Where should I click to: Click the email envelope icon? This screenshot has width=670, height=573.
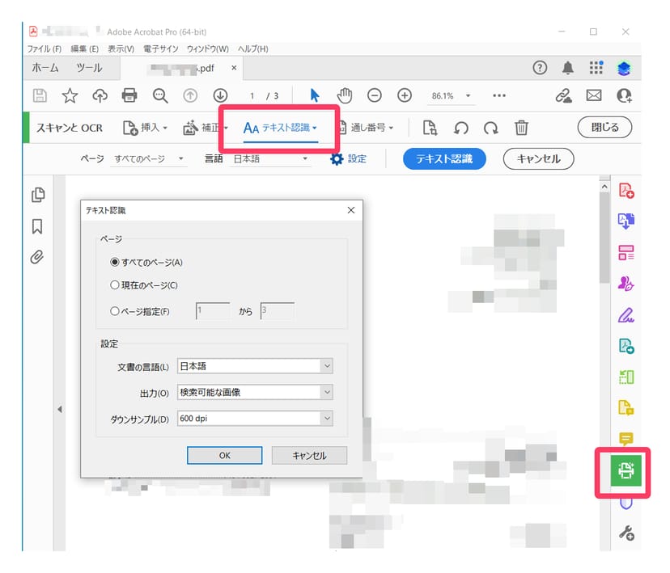tap(594, 95)
